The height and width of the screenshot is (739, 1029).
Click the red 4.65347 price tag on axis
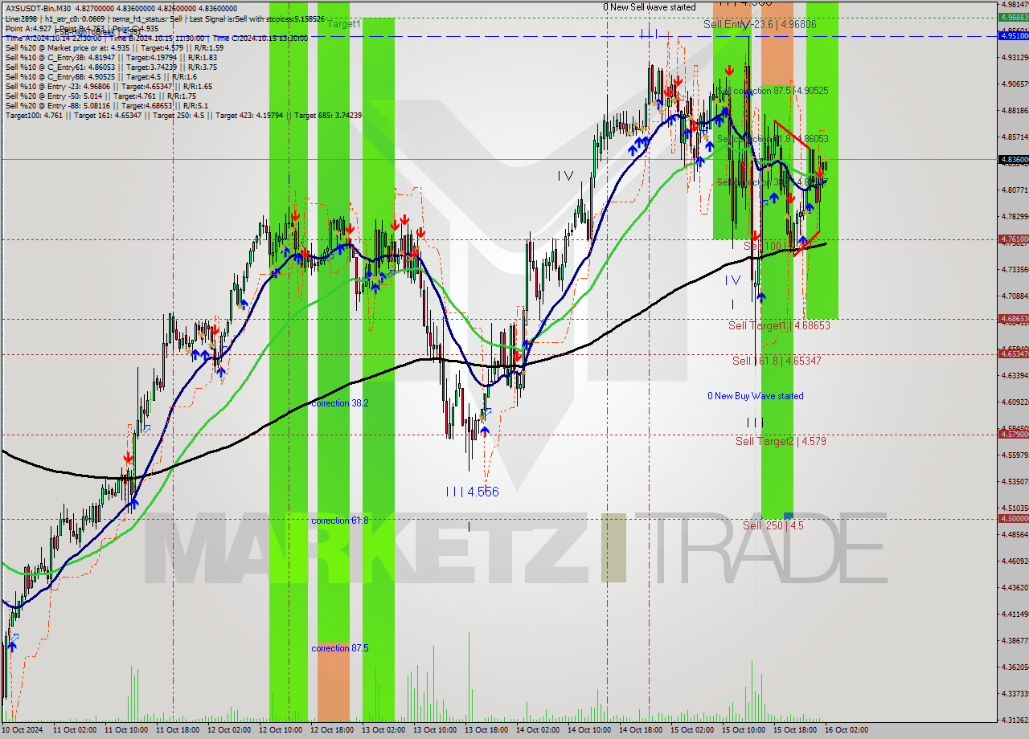tap(1014, 354)
